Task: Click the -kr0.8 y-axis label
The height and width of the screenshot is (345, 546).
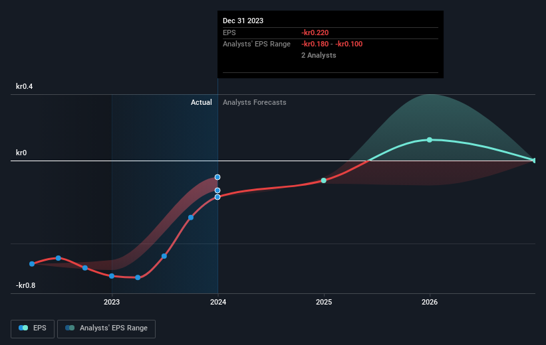Action: [25, 285]
